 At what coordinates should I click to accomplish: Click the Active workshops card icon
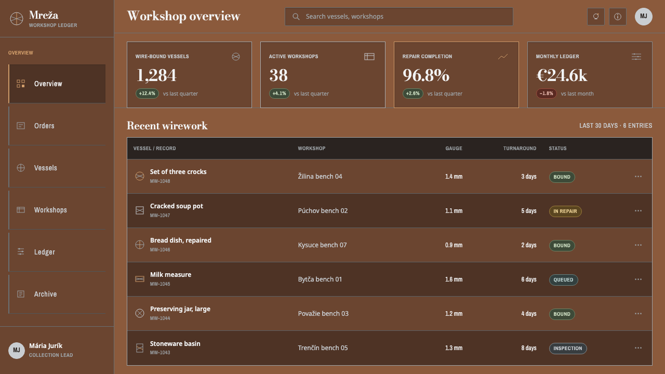[x=369, y=57]
